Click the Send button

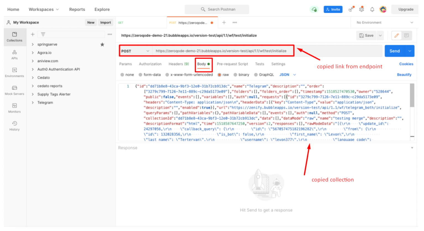(x=395, y=51)
